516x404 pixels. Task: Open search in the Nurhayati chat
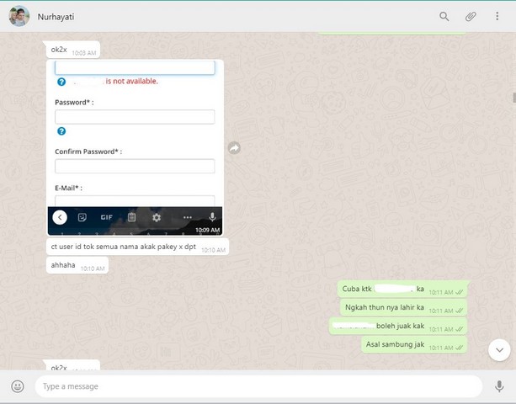tap(444, 16)
